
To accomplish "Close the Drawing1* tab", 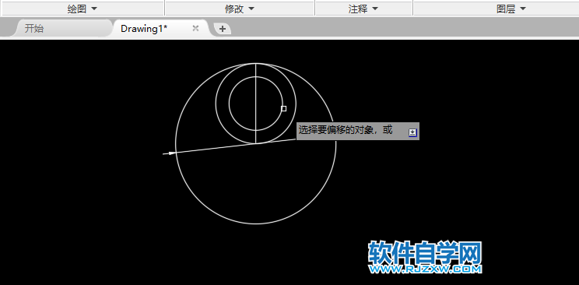I will coord(195,28).
